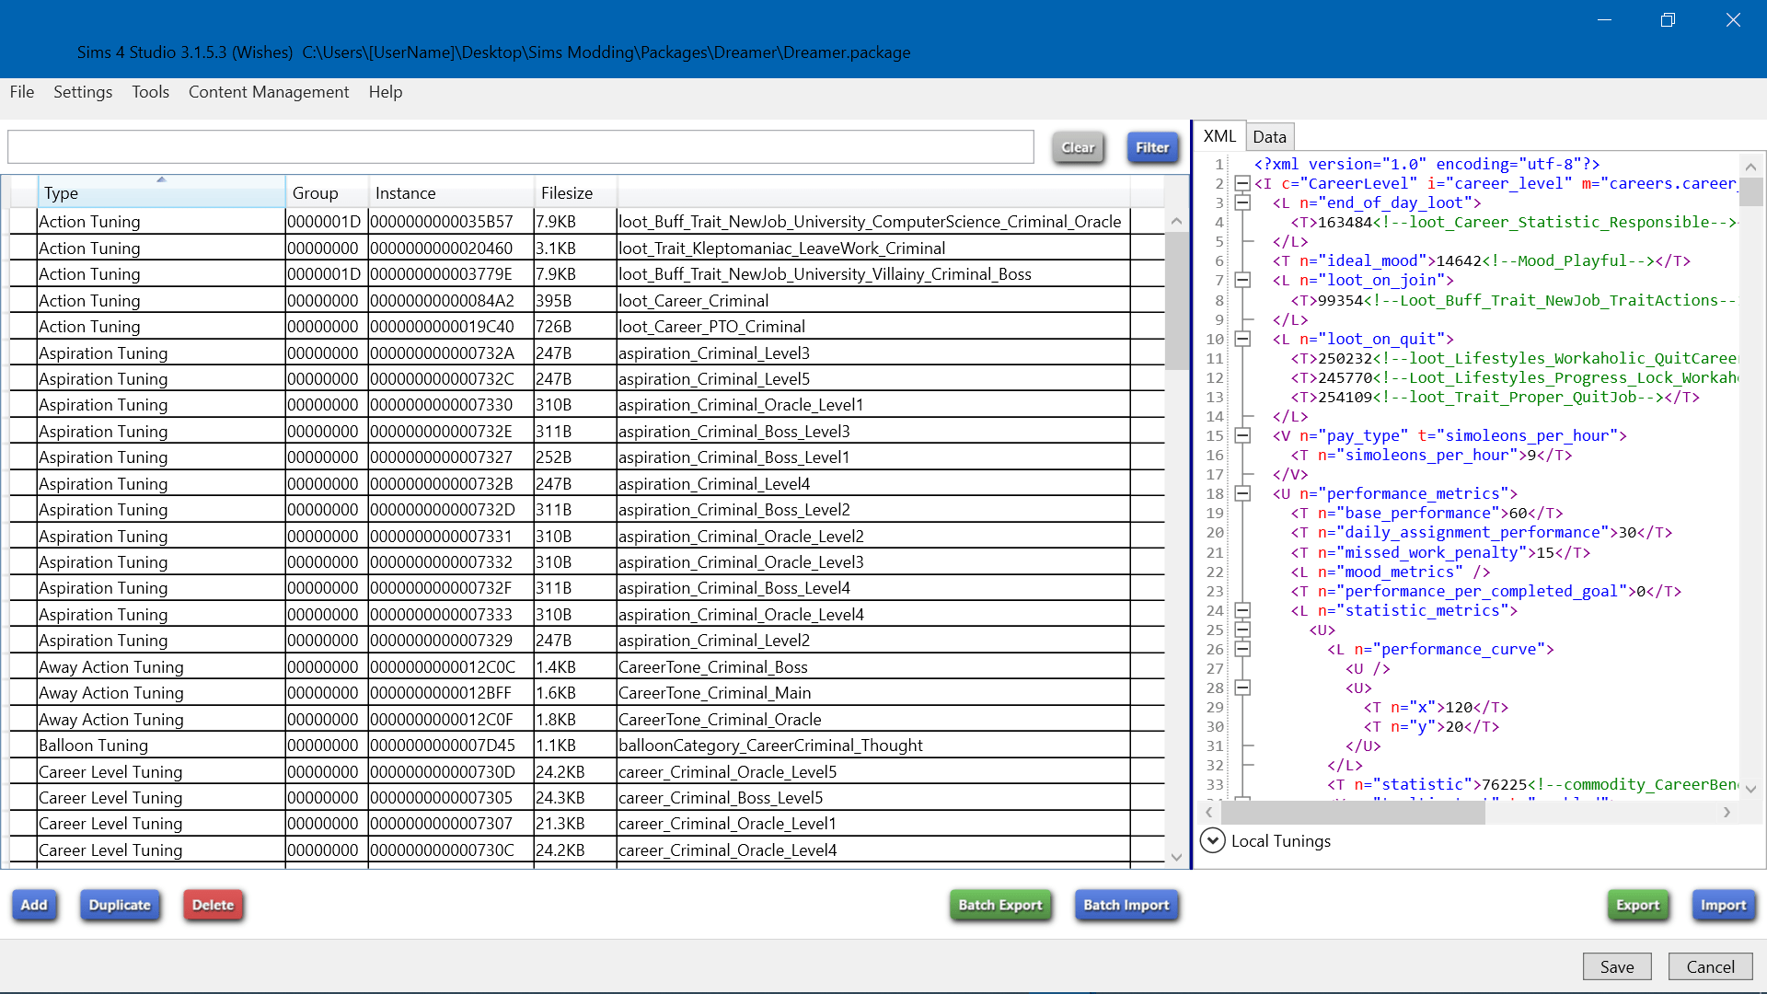Screen dimensions: 1767x994
Task: Click the Add button
Action: [x=34, y=905]
